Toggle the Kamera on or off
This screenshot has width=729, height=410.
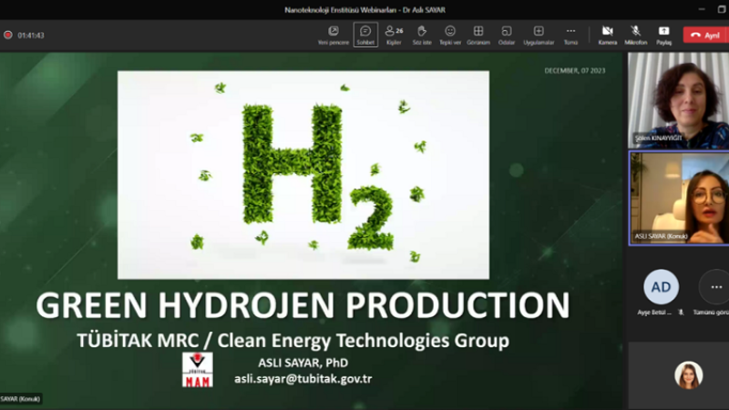click(x=607, y=36)
